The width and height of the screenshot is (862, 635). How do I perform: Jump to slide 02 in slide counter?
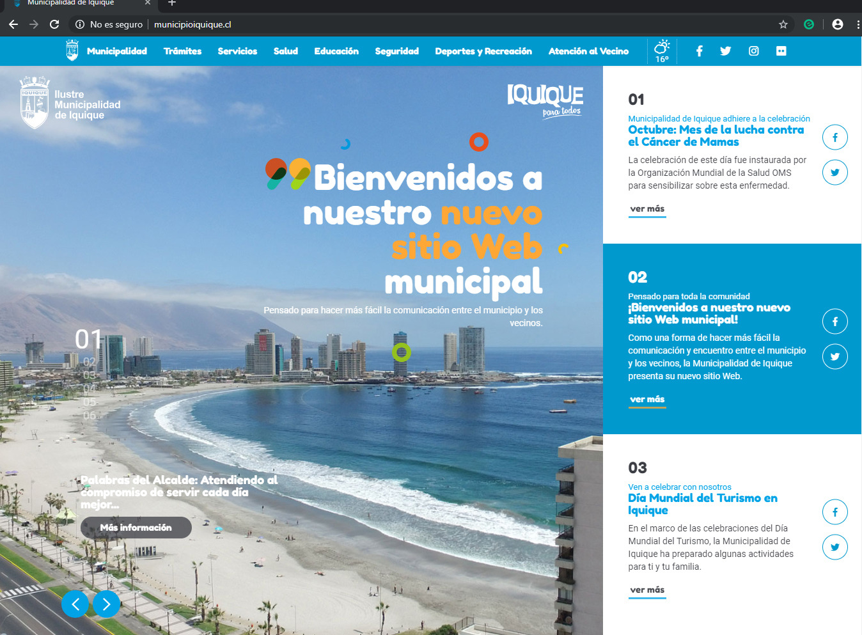pyautogui.click(x=90, y=362)
